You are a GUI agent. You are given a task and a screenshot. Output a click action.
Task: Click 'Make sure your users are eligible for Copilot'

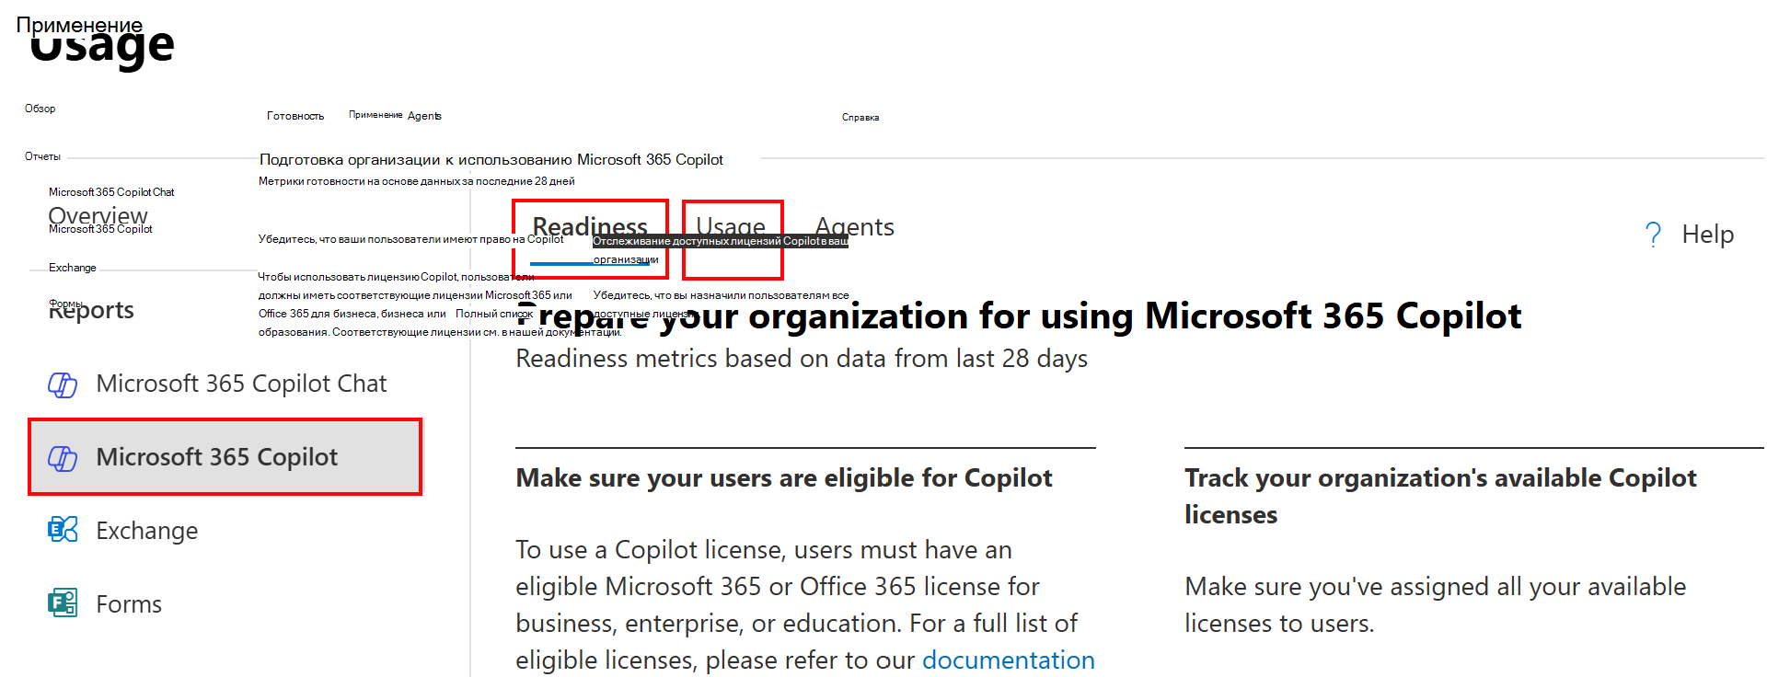(x=784, y=478)
